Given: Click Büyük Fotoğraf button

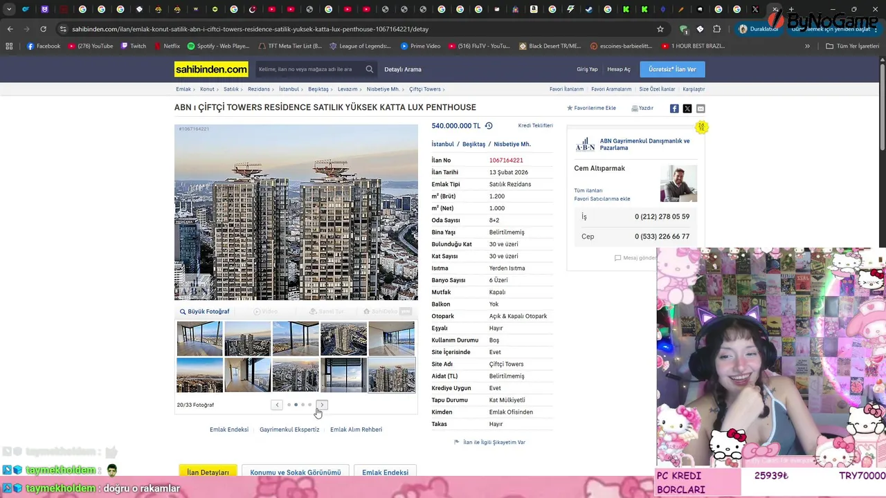Looking at the screenshot, I should (x=204, y=311).
